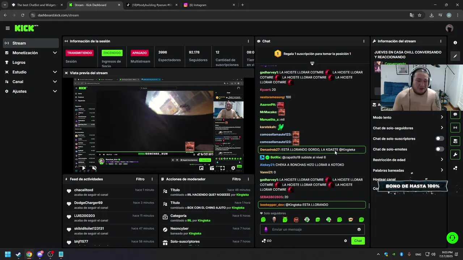The height and width of the screenshot is (260, 463).
Task: Open the hamburger menu beside the Kick logo
Action: (8, 28)
